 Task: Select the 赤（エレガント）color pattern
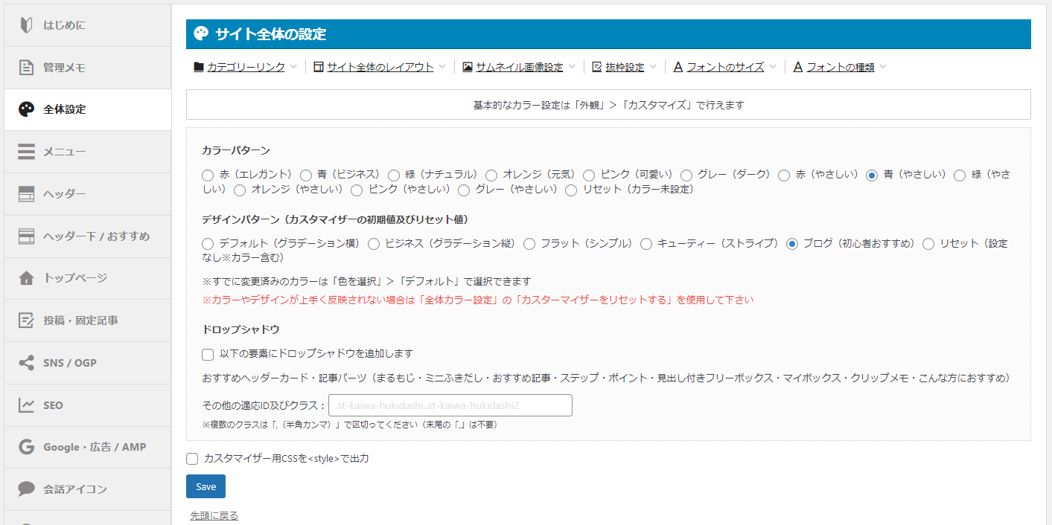208,175
